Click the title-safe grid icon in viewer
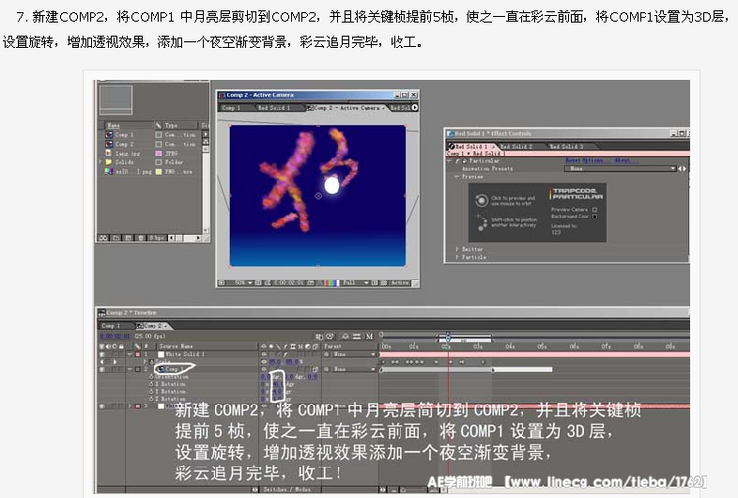 click(x=258, y=283)
